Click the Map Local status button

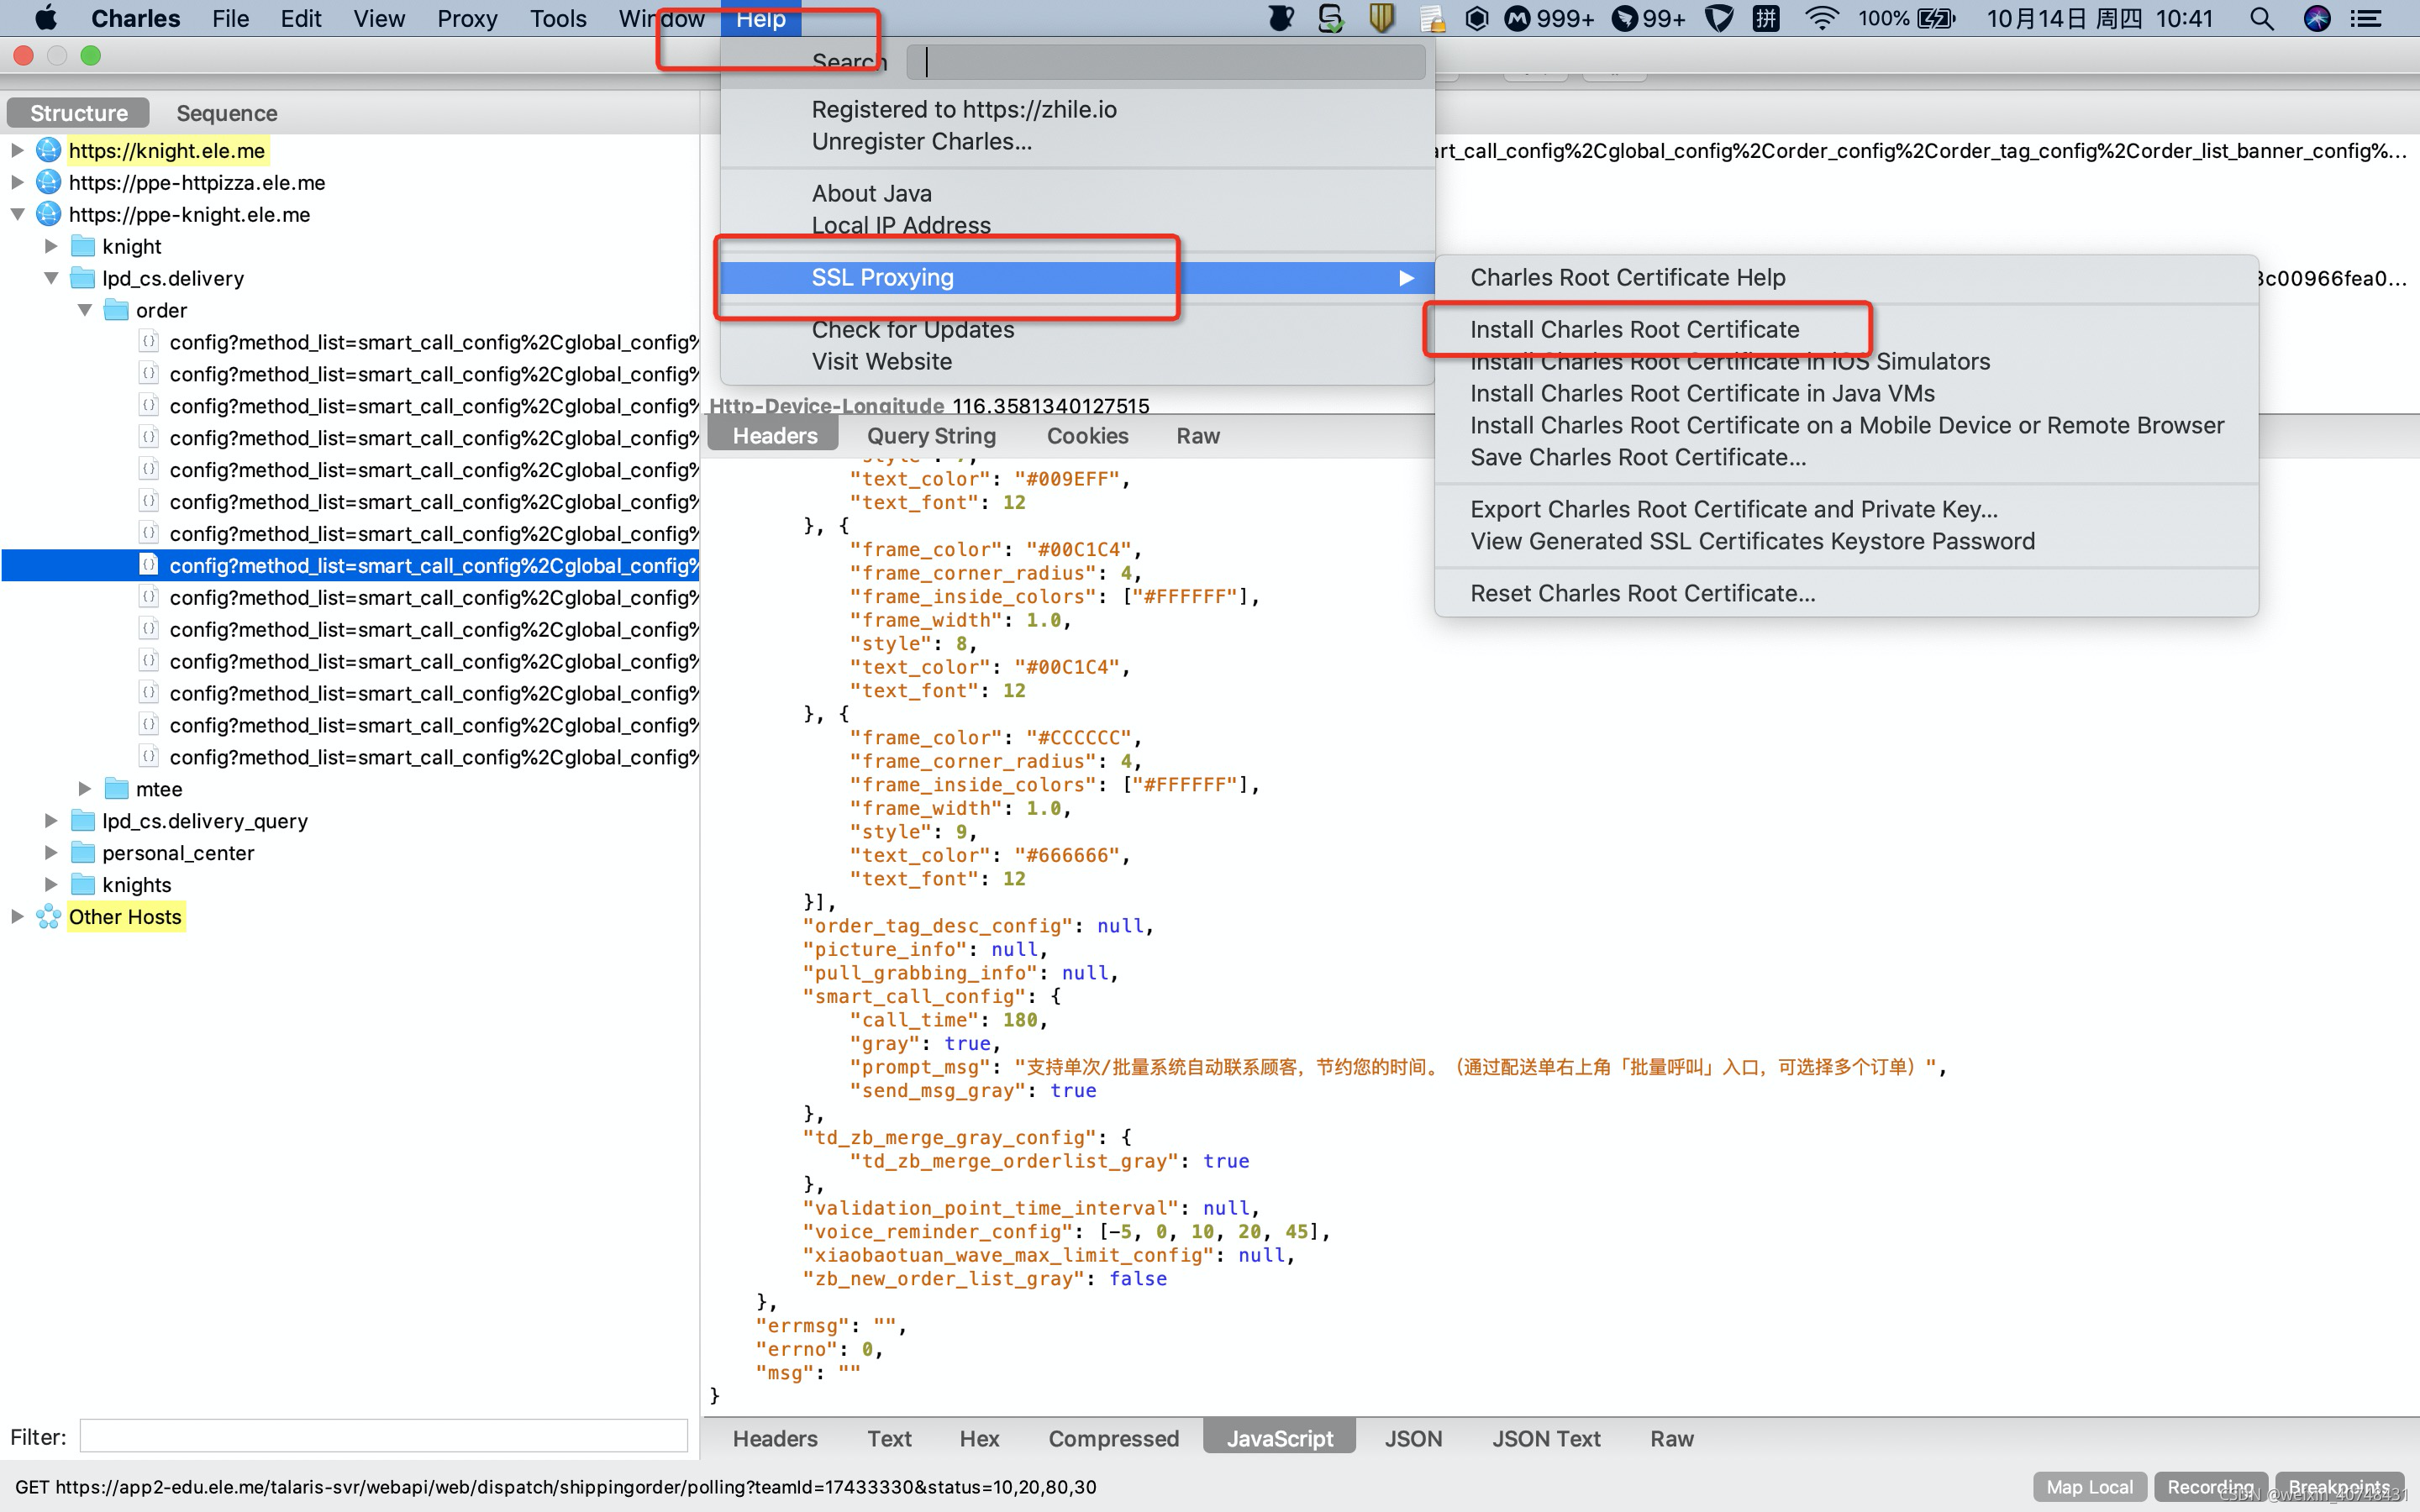point(2089,1487)
